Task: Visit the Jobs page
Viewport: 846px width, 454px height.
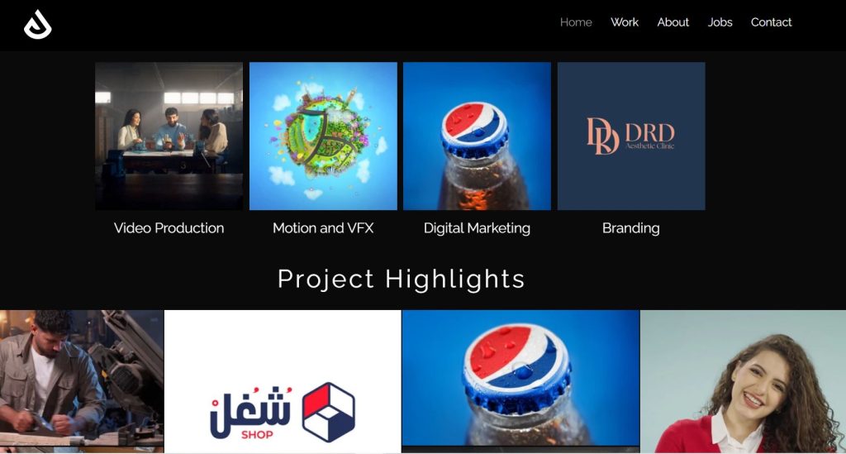Action: pos(720,22)
